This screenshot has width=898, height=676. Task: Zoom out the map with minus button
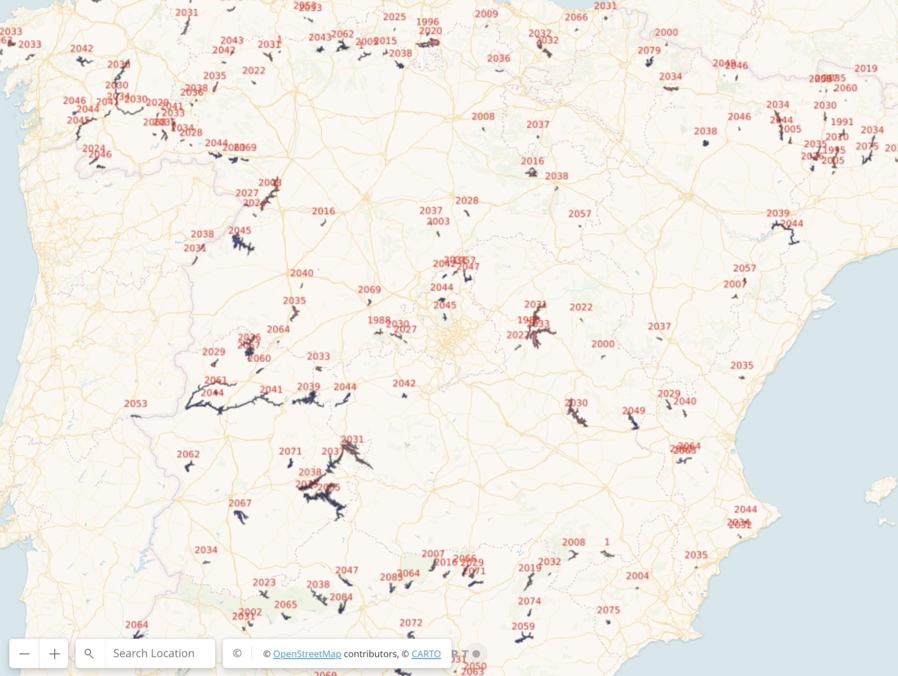tap(24, 653)
